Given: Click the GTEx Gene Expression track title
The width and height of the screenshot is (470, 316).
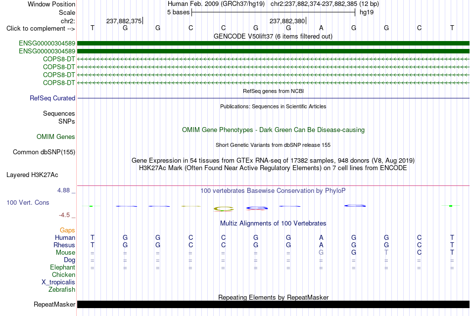Looking at the screenshot, I should point(273,161).
